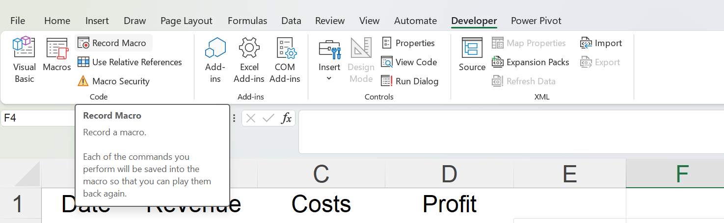Open the Visual Basic editor
The image size is (724, 223).
coord(24,60)
